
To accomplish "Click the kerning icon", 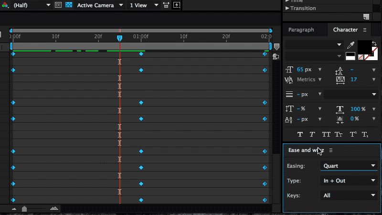I will (289, 79).
